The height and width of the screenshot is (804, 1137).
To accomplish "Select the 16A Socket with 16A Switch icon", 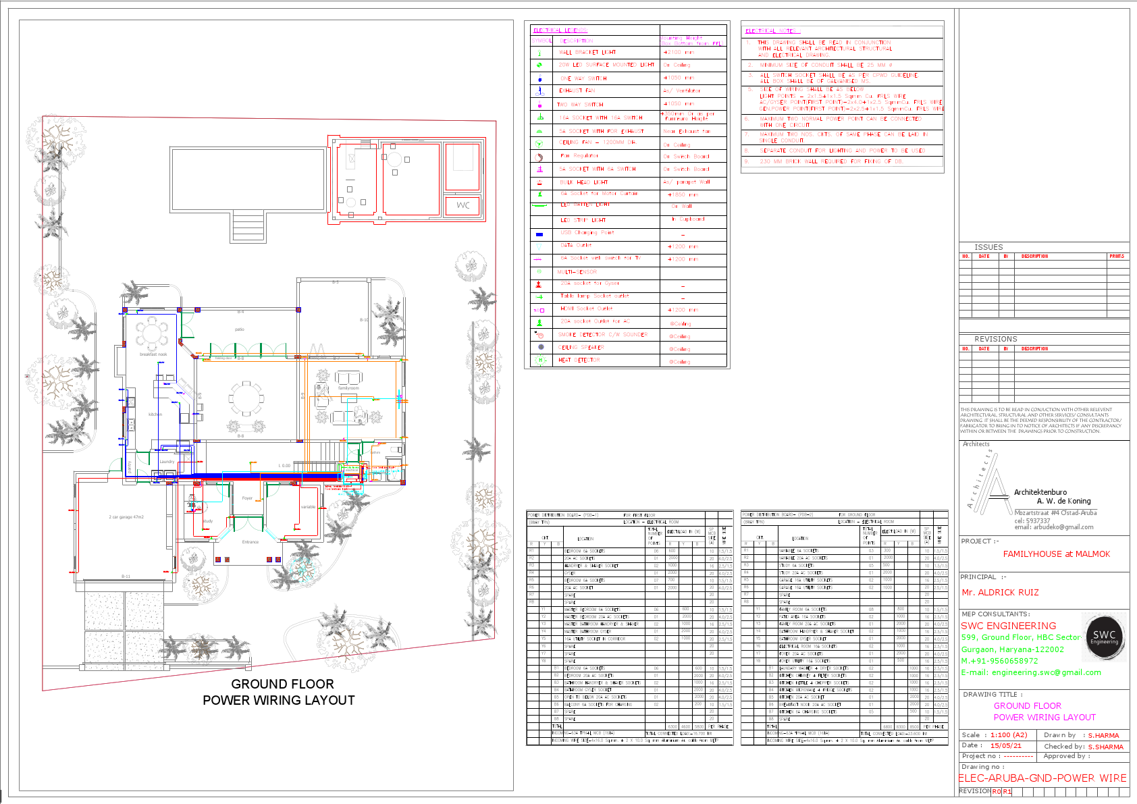I will 539,116.
